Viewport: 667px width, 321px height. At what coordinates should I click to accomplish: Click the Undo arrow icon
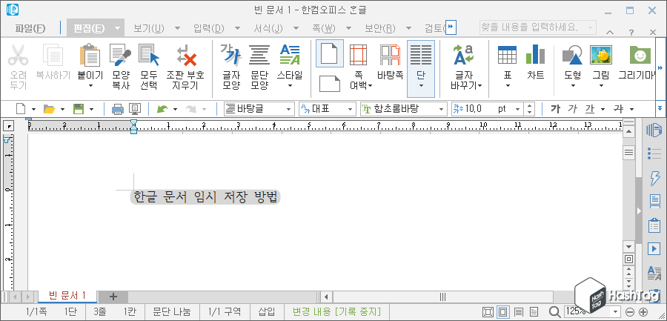(x=162, y=110)
